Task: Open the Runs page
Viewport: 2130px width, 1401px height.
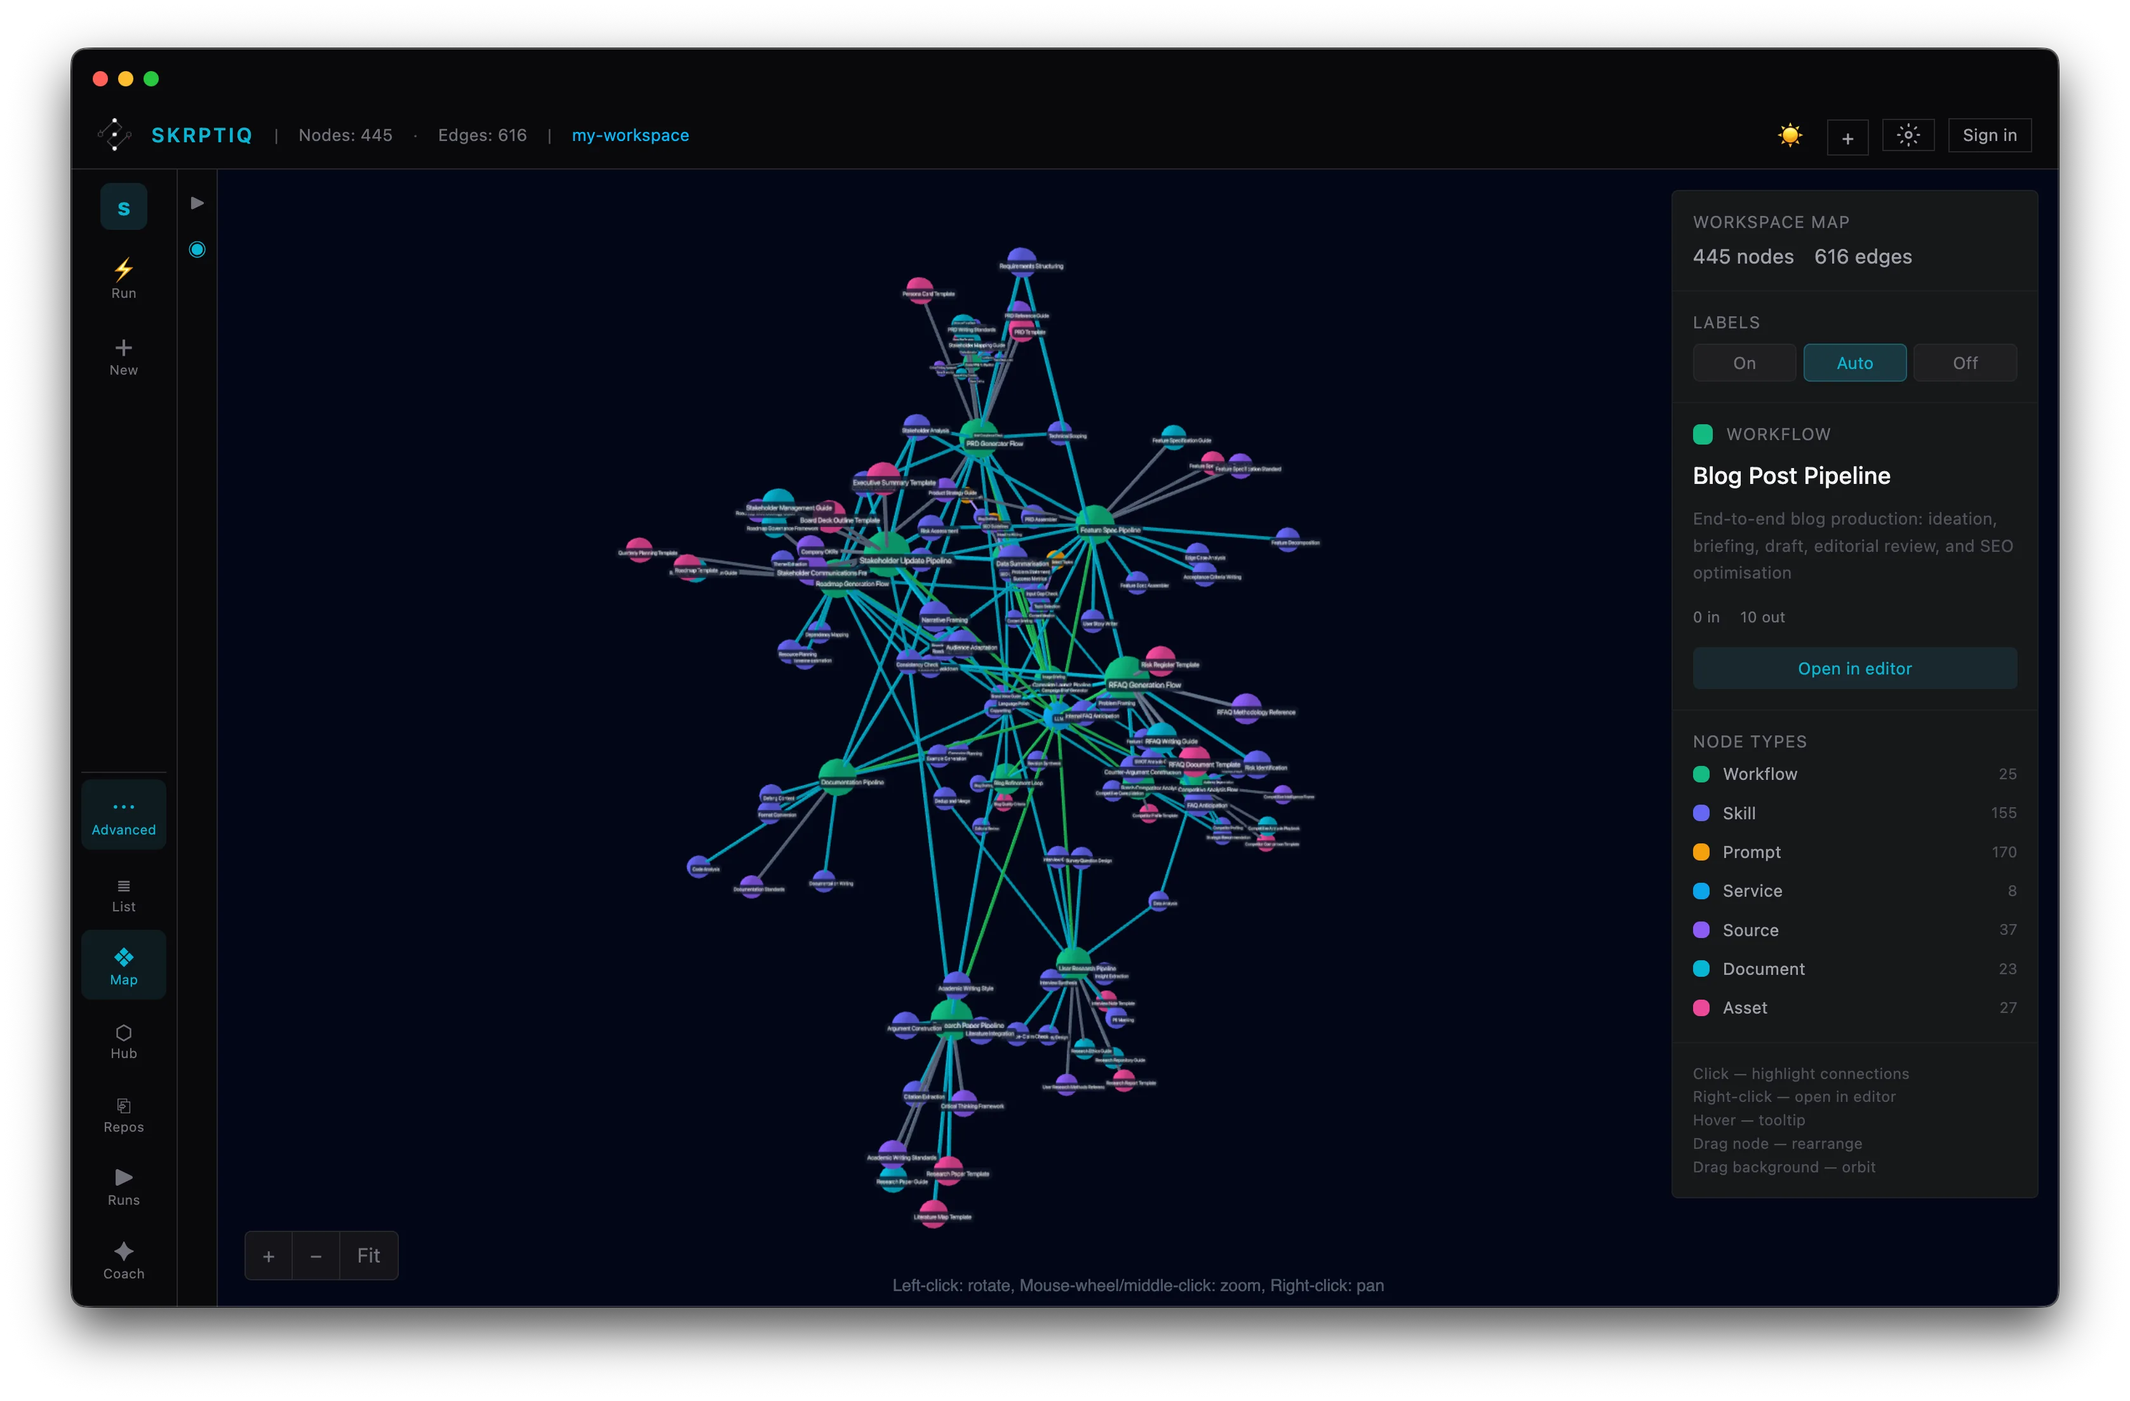Action: [123, 1188]
